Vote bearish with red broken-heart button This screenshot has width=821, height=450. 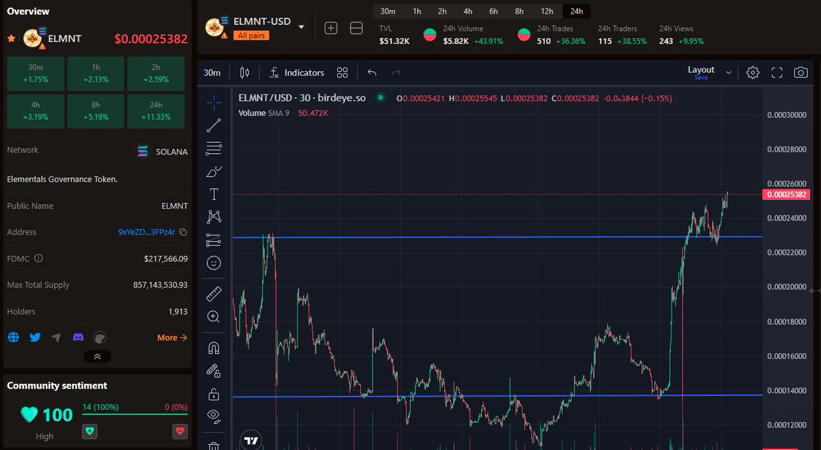(181, 430)
